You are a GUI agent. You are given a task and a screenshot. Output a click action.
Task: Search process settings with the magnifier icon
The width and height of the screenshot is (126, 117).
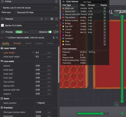57,38
